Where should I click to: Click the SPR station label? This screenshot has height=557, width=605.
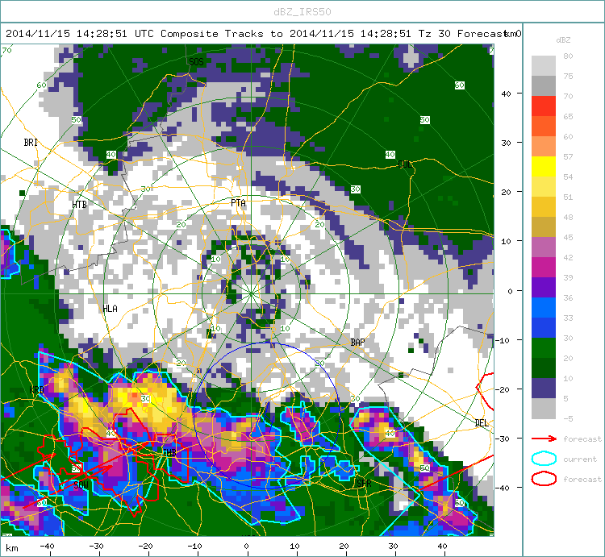tap(365, 483)
